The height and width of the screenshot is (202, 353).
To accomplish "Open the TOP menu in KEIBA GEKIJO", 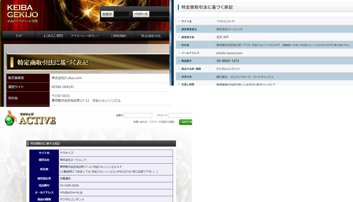I will pyautogui.click(x=19, y=36).
